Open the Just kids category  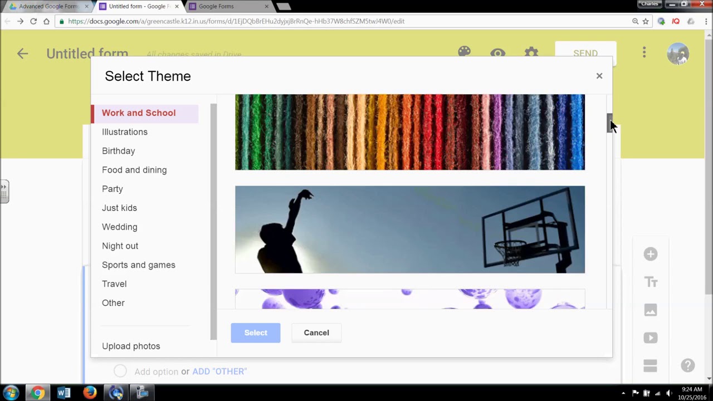(119, 208)
